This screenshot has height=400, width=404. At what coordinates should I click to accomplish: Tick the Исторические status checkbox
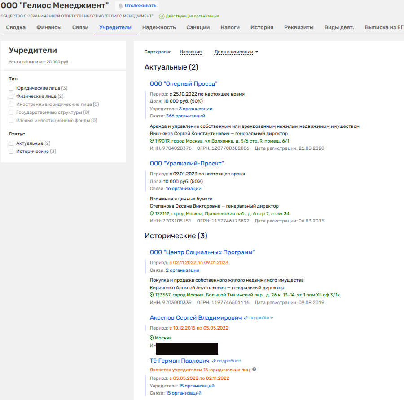click(x=12, y=152)
